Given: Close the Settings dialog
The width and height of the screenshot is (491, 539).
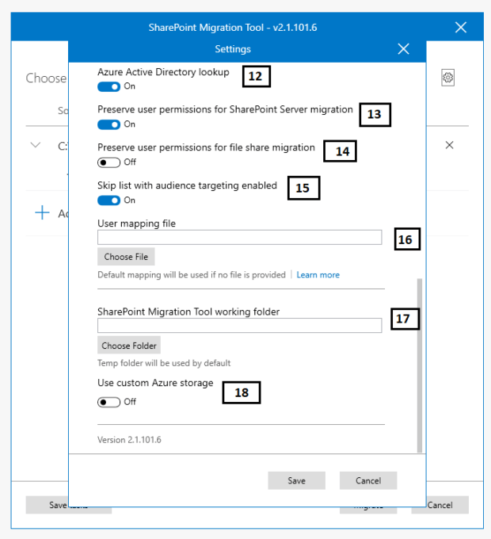Looking at the screenshot, I should coord(403,49).
